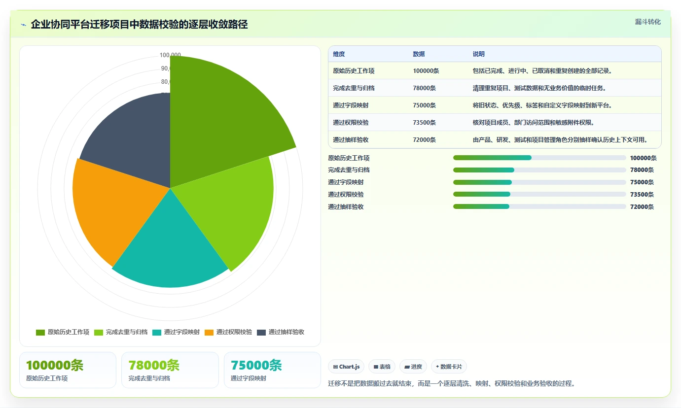This screenshot has height=408, width=681.
Task: Click the description starting 清理重复项目
Action: 539,88
